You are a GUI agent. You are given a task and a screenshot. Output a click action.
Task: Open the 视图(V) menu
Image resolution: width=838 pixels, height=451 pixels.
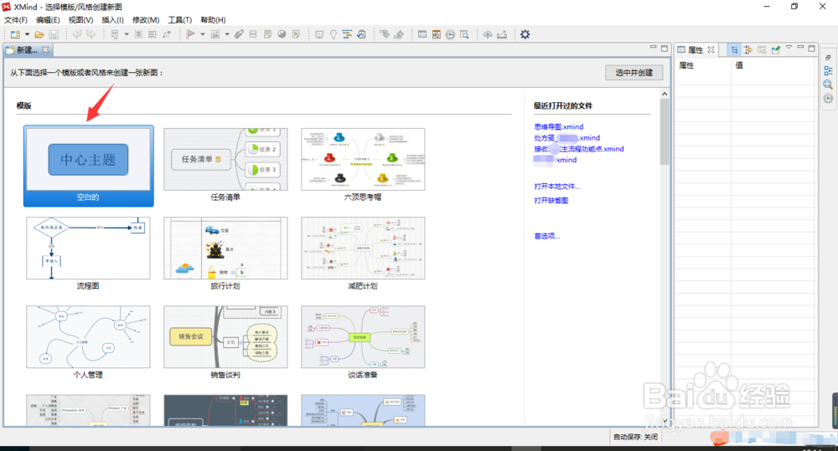click(80, 20)
